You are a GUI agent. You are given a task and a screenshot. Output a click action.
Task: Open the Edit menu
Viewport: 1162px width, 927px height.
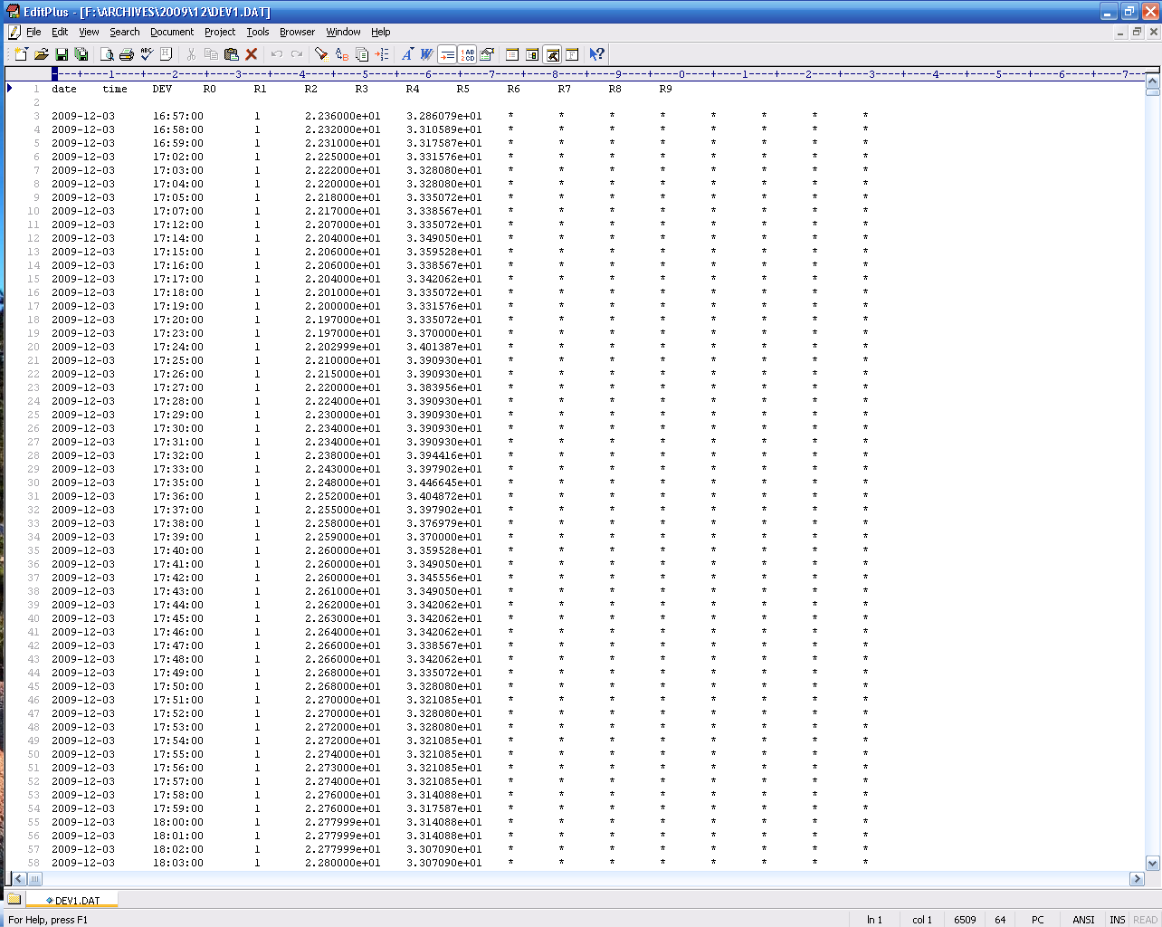(60, 32)
